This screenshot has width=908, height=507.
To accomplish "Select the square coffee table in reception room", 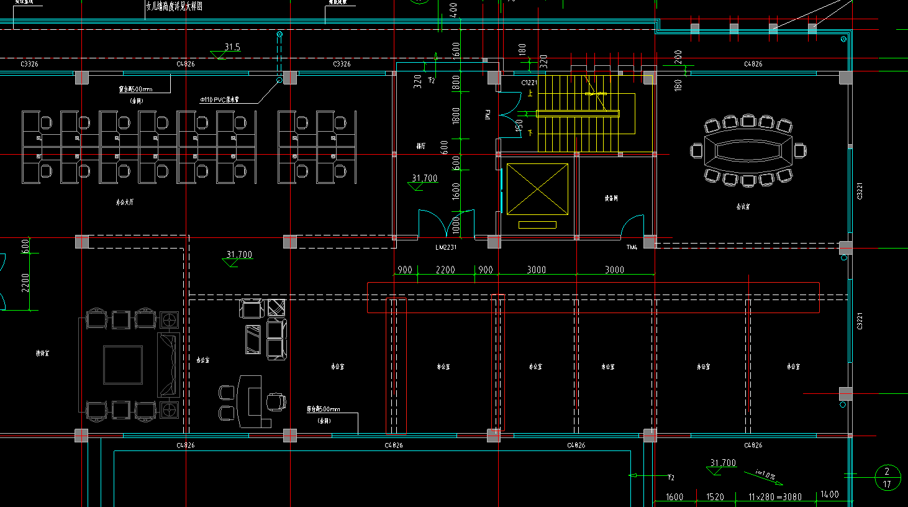I will tap(123, 365).
